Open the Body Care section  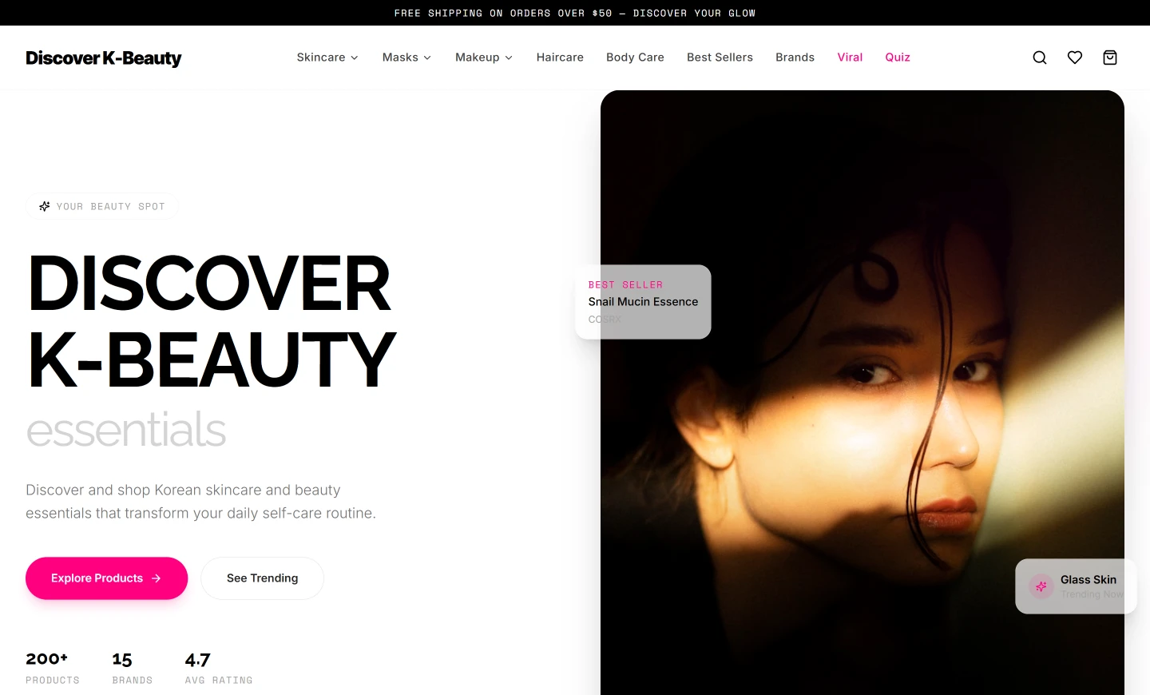[x=635, y=57]
